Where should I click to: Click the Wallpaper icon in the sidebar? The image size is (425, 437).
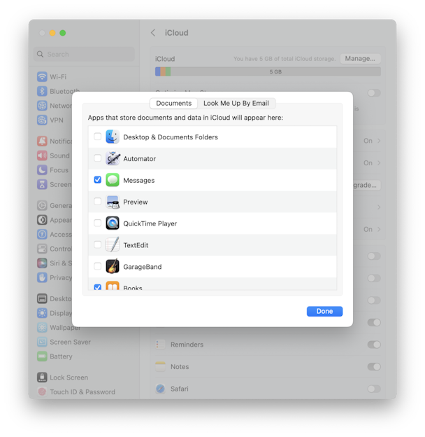pyautogui.click(x=42, y=328)
